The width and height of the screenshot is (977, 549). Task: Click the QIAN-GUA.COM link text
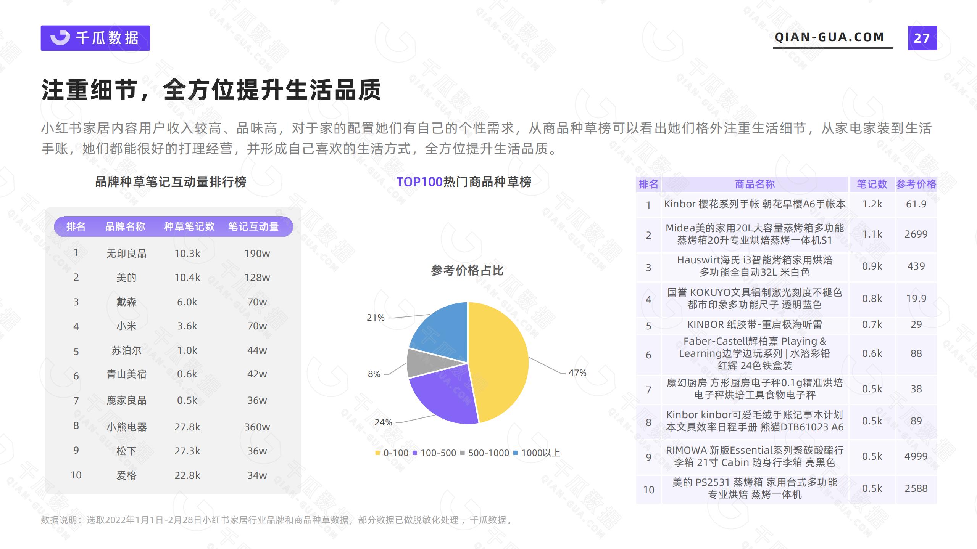829,37
